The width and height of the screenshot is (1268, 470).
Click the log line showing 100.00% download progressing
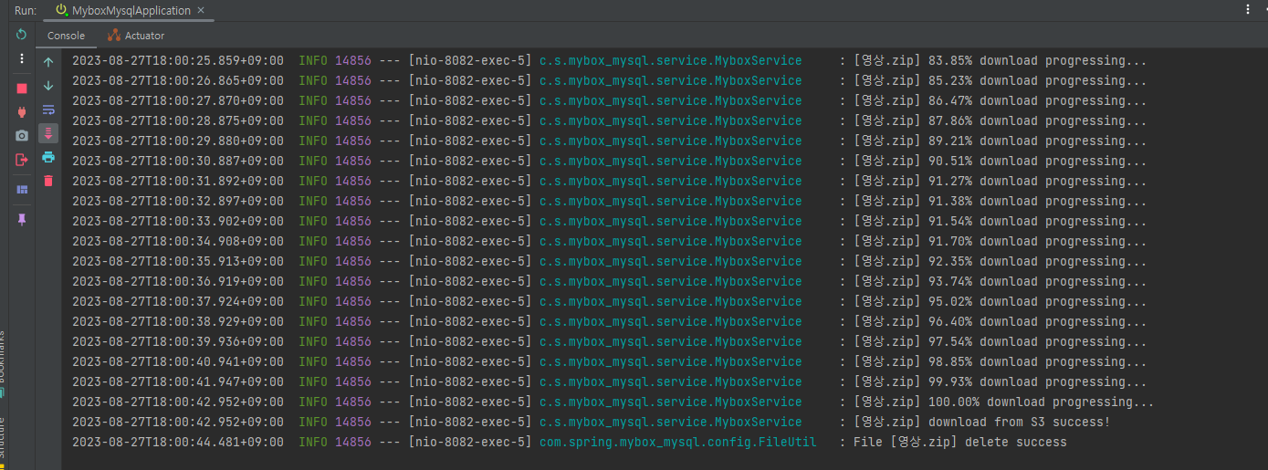(613, 402)
